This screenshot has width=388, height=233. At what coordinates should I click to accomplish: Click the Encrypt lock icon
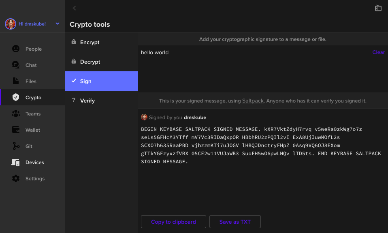coord(74,42)
